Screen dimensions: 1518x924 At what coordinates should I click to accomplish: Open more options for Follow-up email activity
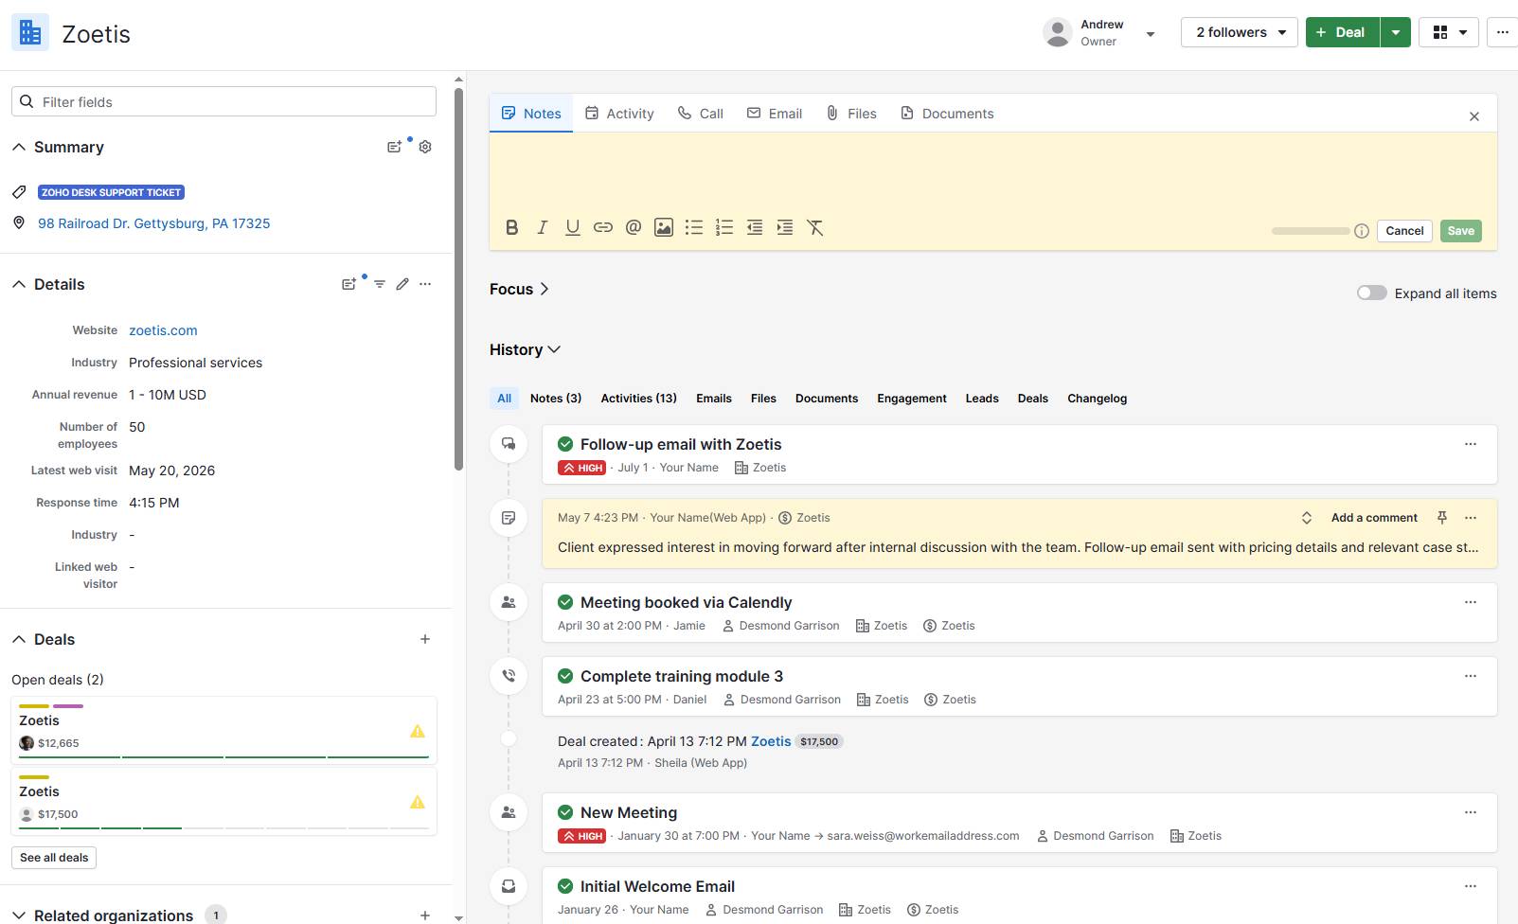[x=1471, y=444]
